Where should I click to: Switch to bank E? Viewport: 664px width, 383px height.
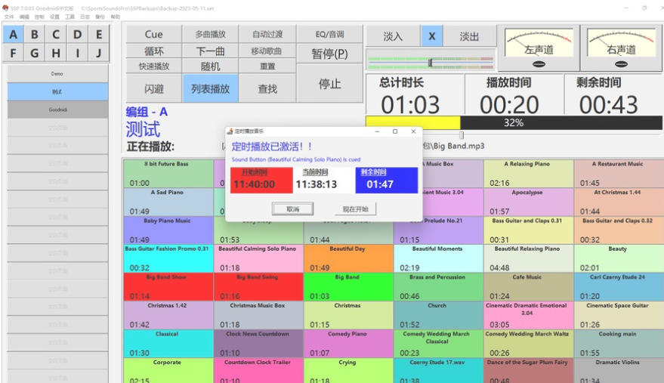click(x=99, y=34)
